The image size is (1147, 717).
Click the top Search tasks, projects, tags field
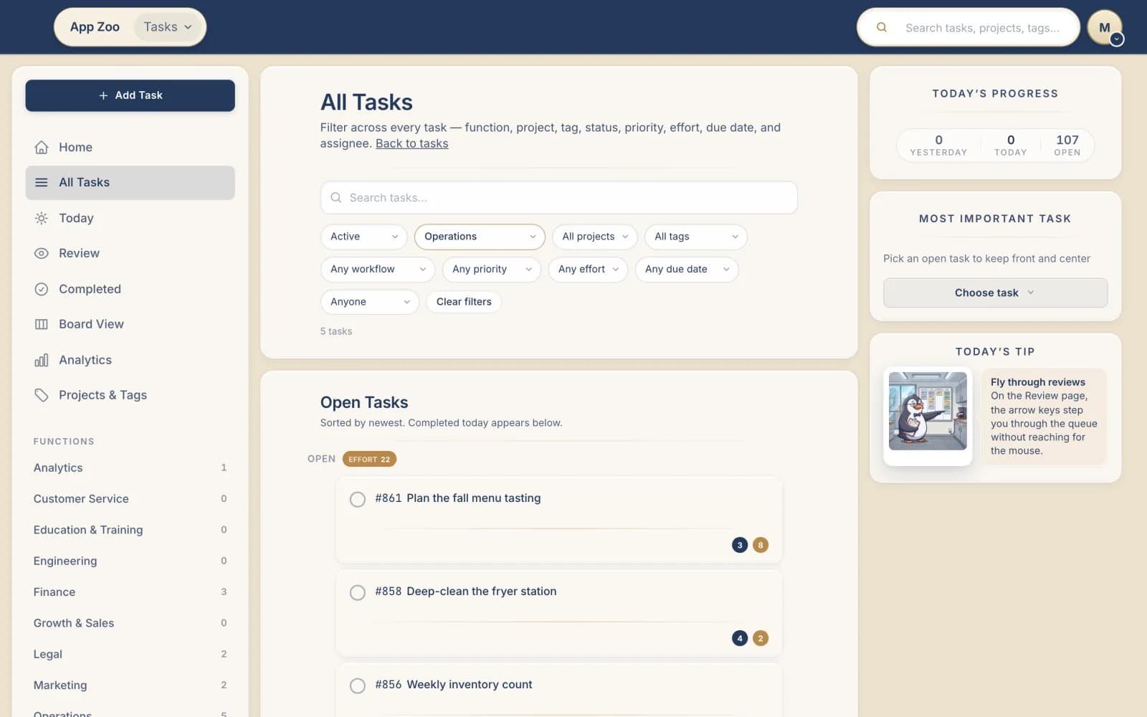[x=968, y=27]
